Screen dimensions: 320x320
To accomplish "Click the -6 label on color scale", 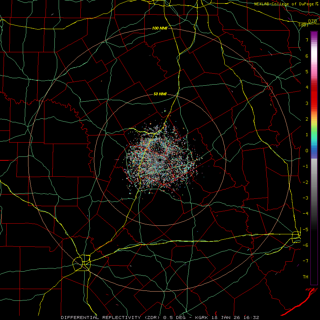I will (x=305, y=245).
